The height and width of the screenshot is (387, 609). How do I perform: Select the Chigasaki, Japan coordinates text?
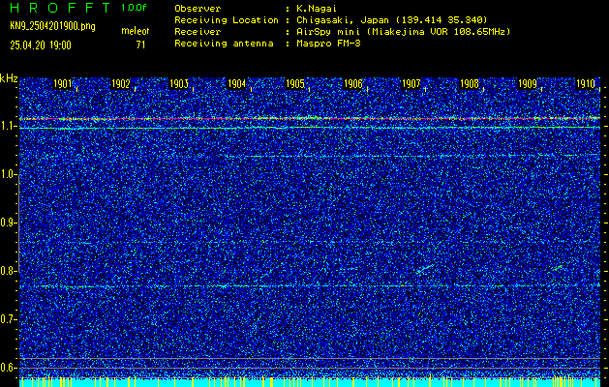click(391, 19)
